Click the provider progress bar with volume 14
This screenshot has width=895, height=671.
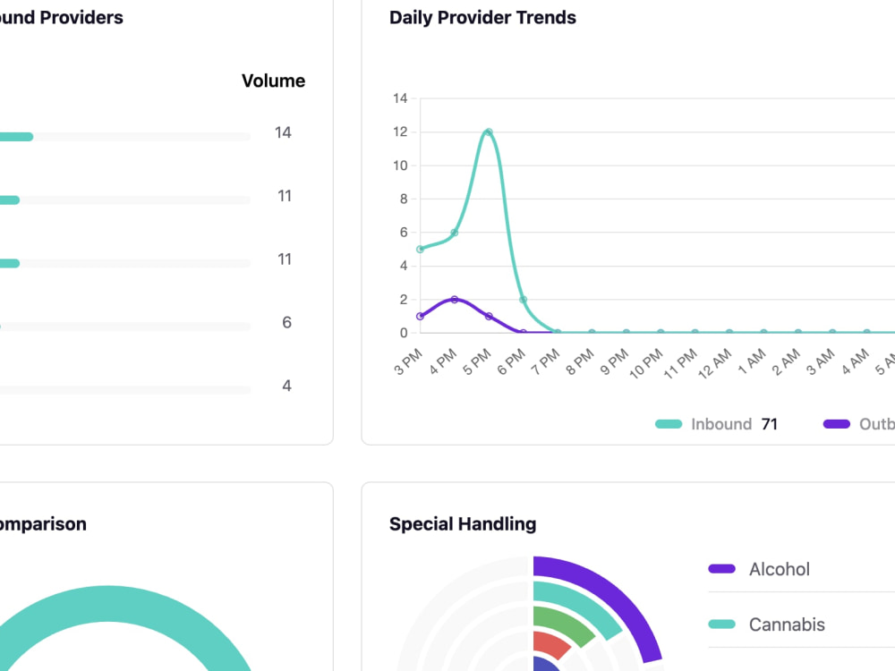[x=125, y=137]
